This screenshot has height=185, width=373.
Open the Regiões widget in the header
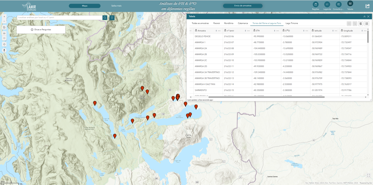pos(315,4)
